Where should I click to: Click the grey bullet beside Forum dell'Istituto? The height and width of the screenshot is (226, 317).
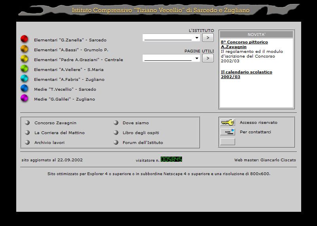click(x=116, y=142)
